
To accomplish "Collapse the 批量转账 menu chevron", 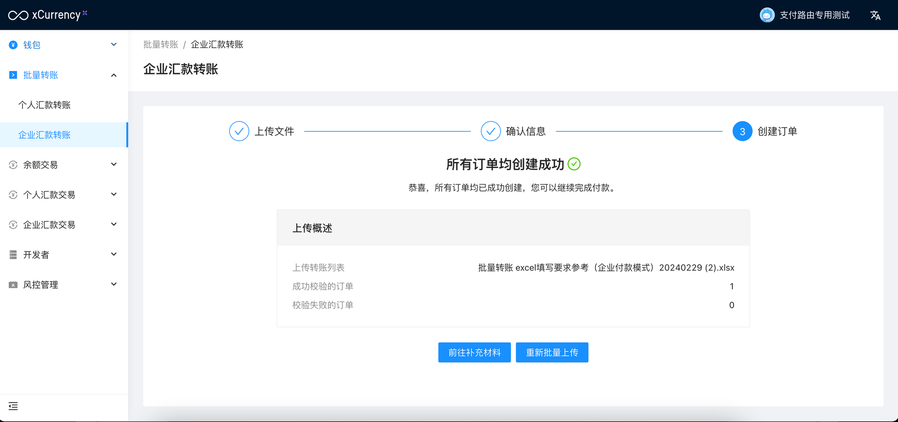I will [114, 75].
